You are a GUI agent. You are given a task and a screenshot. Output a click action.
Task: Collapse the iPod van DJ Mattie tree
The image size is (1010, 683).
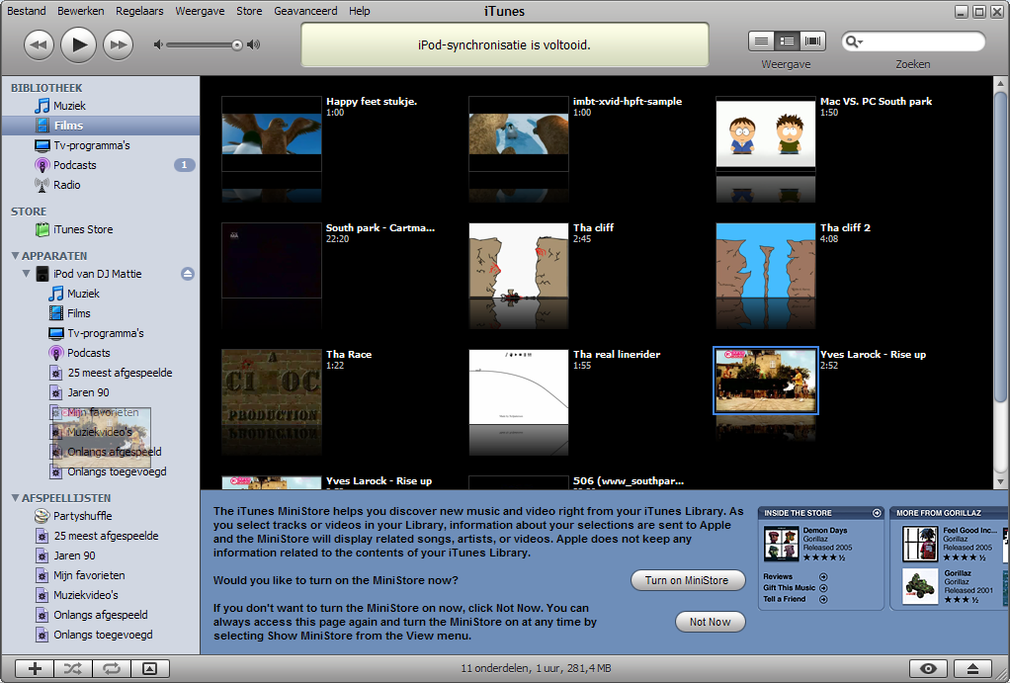coord(27,274)
